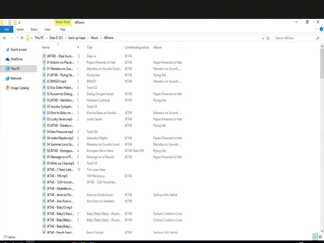Select file icon of 02 Kiss Datte Hidari...
Image resolution: width=324 pixels, height=243 pixels.
point(44,87)
